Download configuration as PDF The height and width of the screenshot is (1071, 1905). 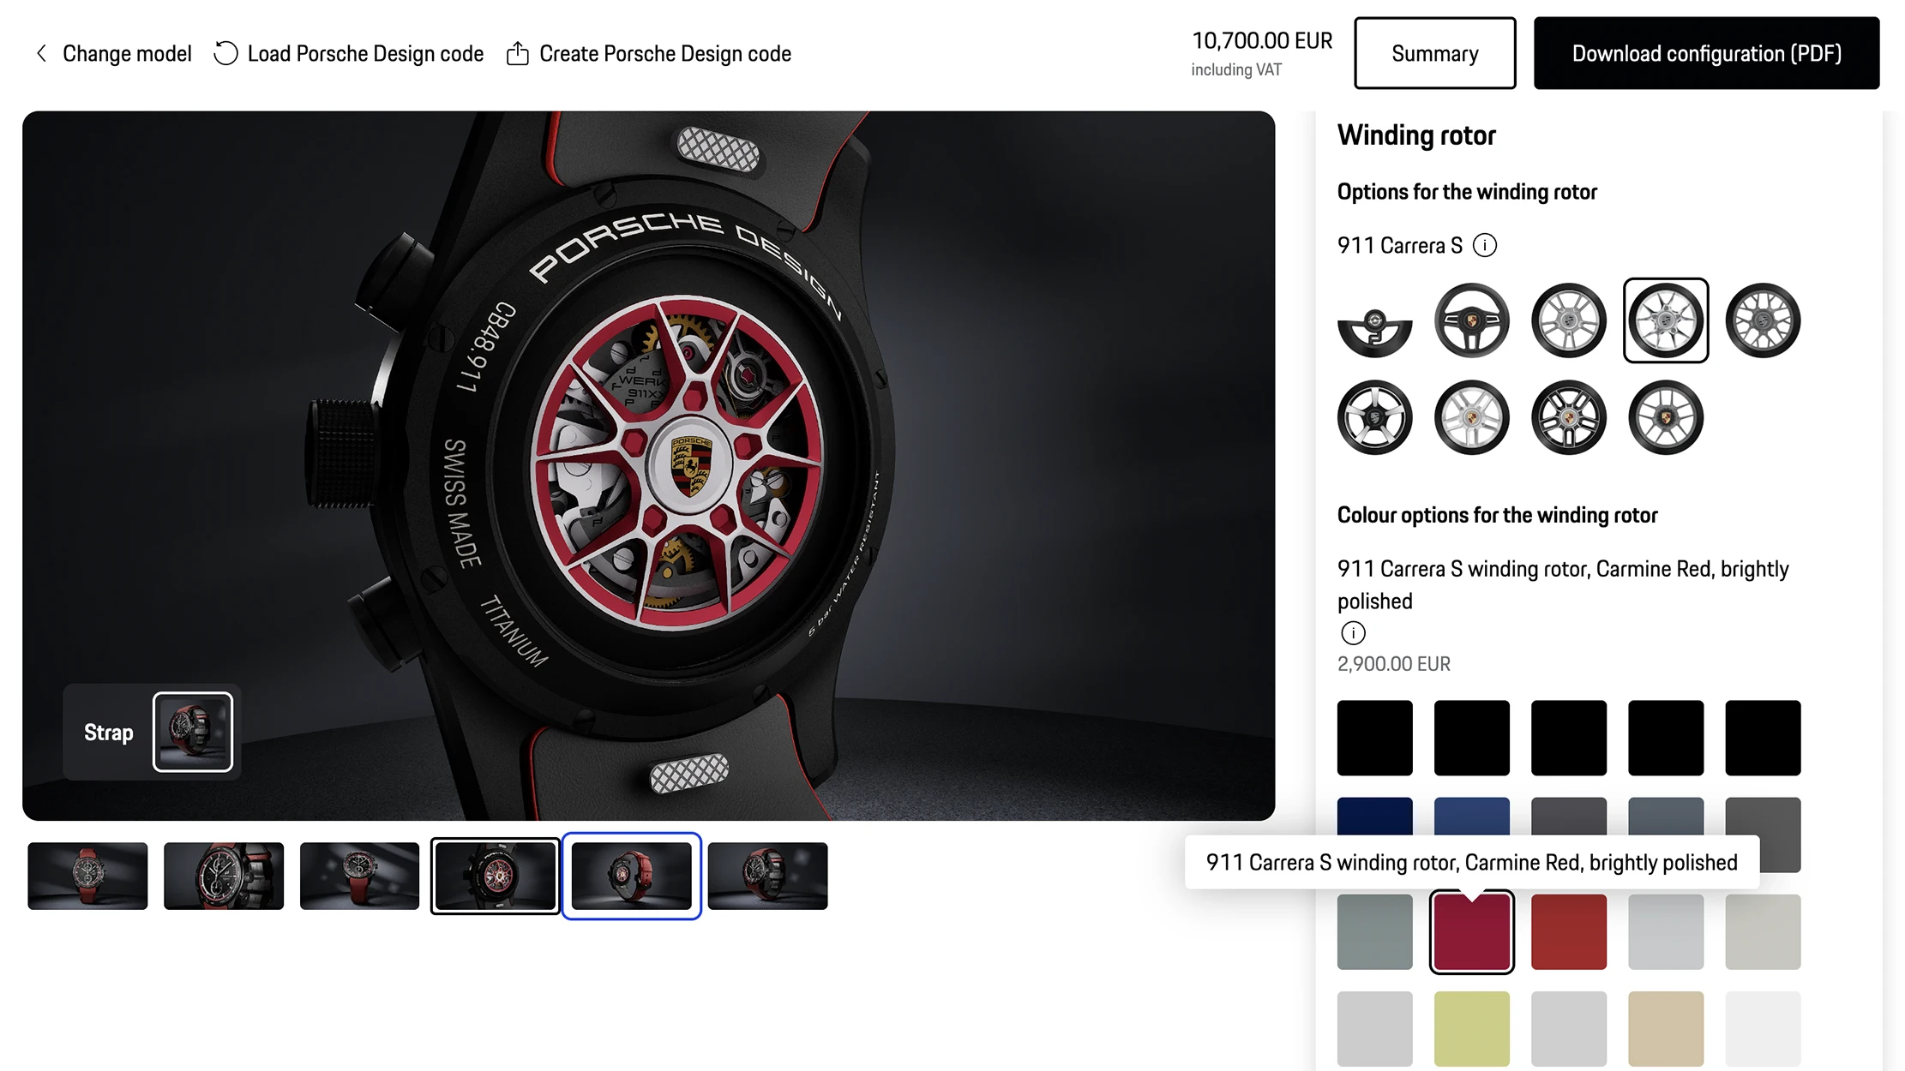[1706, 53]
